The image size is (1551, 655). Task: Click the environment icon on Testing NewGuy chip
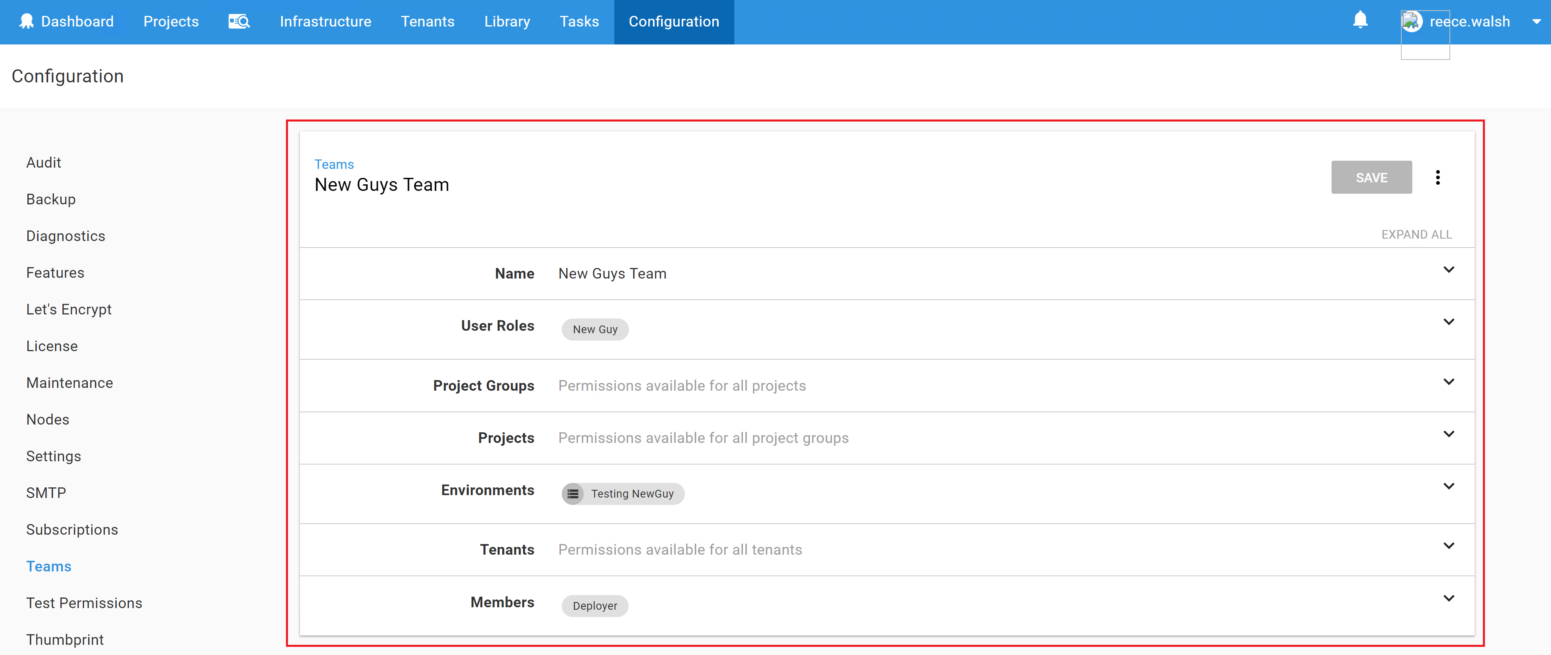click(573, 493)
